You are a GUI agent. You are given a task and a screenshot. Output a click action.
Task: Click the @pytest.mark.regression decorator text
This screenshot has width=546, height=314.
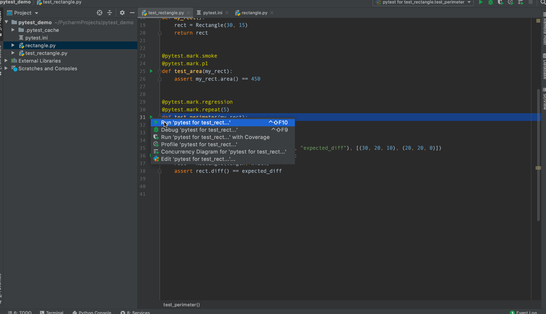coord(197,102)
